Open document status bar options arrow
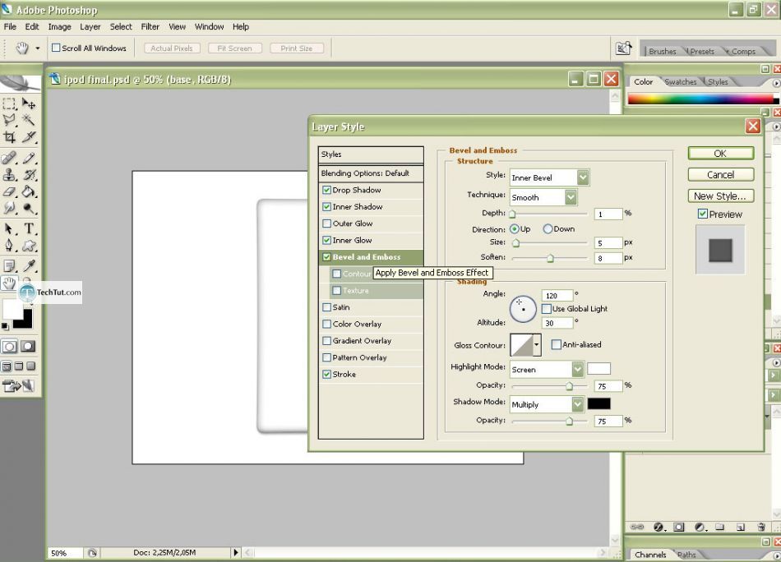Screen dimensions: 781x562 [236, 552]
